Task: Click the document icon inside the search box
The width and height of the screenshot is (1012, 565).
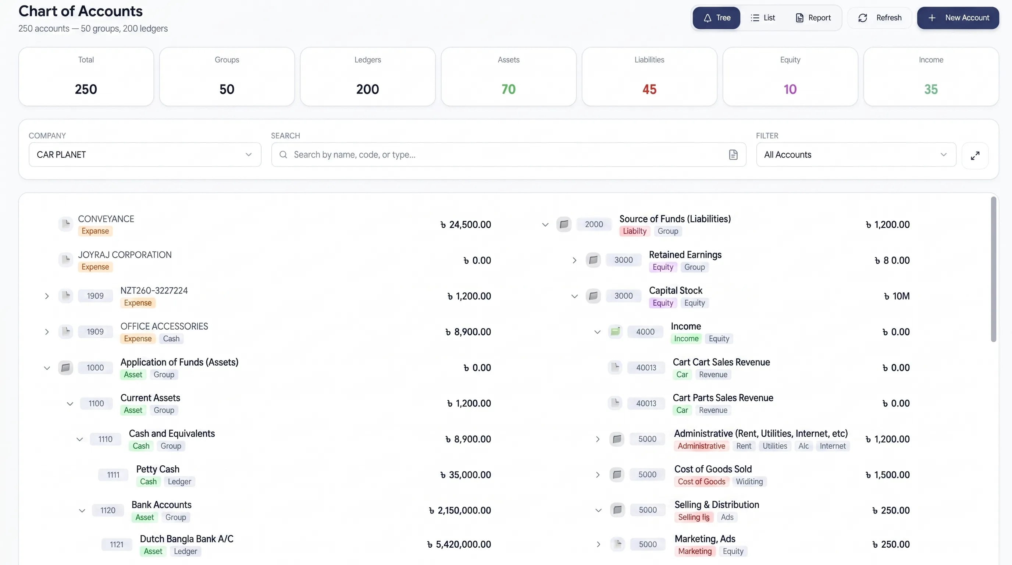Action: 733,155
